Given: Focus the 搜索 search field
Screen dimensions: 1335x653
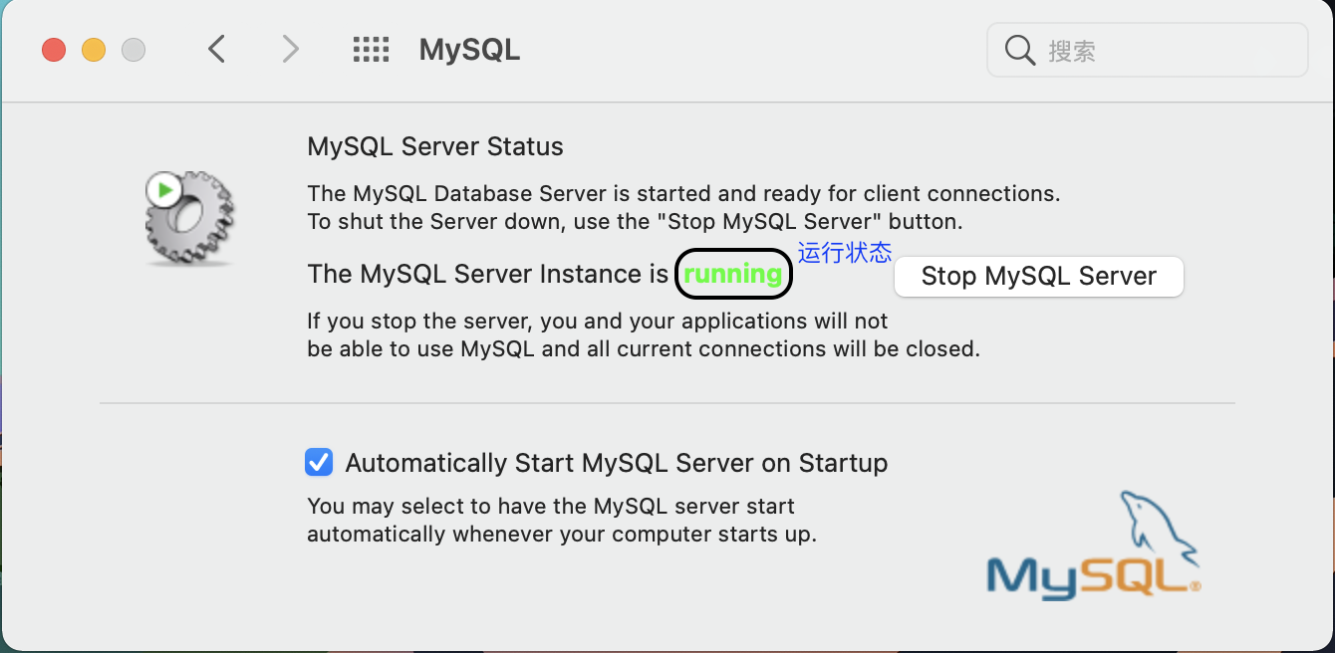Looking at the screenshot, I should coord(1166,50).
